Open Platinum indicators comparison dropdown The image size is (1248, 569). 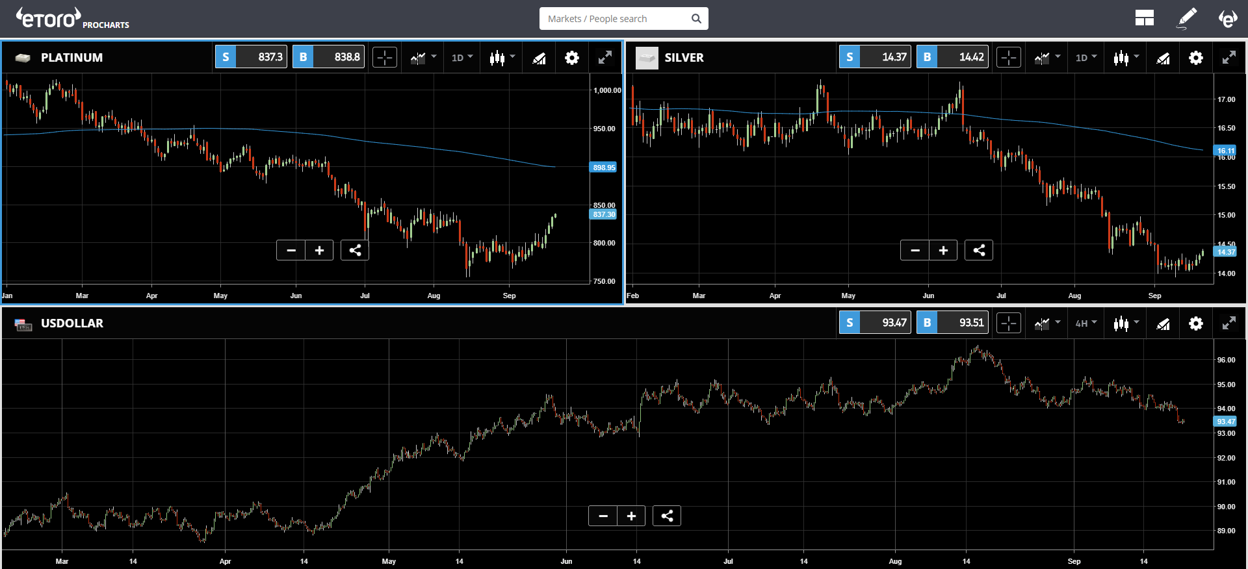[x=423, y=58]
